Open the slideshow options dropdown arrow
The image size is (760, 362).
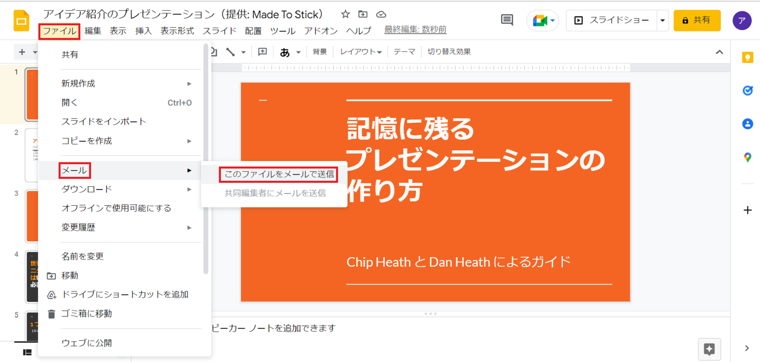tap(662, 21)
